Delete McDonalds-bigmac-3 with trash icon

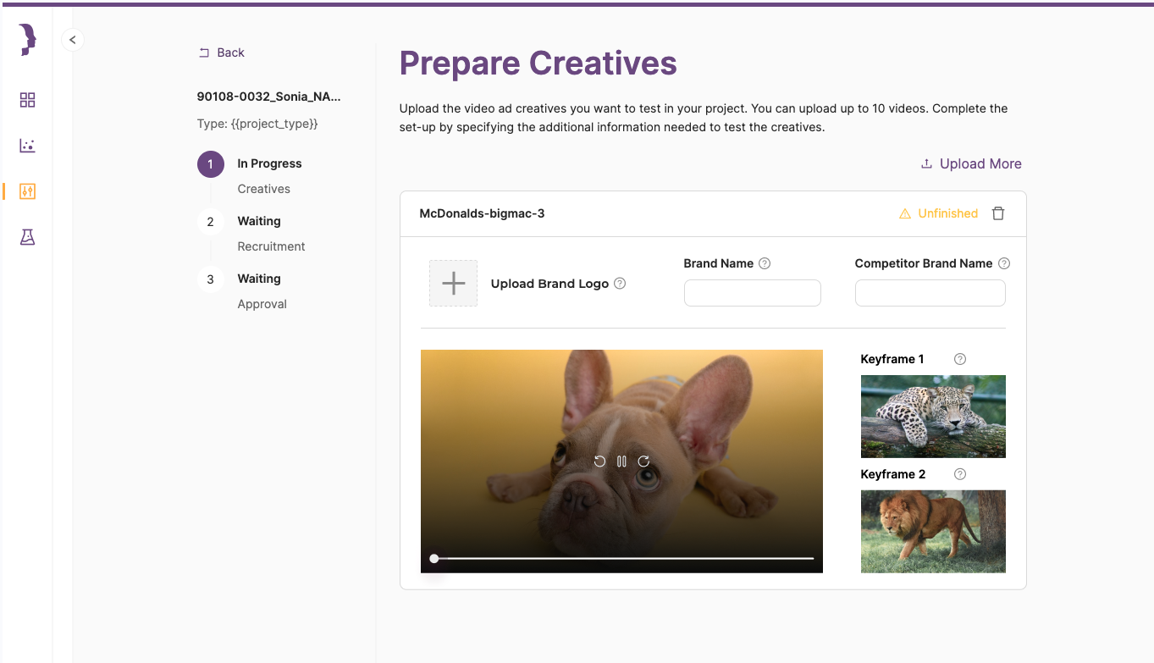coord(998,213)
